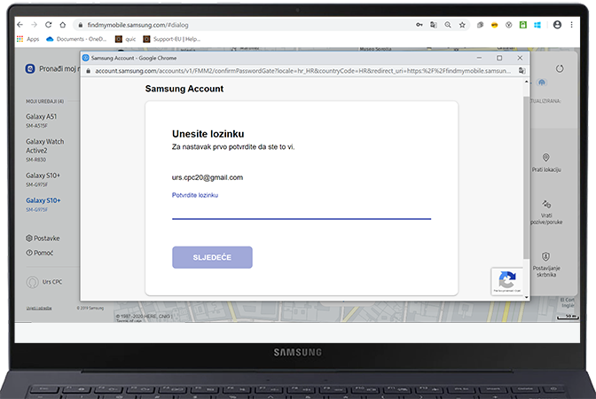Maximize the Samsung Account popup window
The image size is (596, 399).
click(499, 58)
